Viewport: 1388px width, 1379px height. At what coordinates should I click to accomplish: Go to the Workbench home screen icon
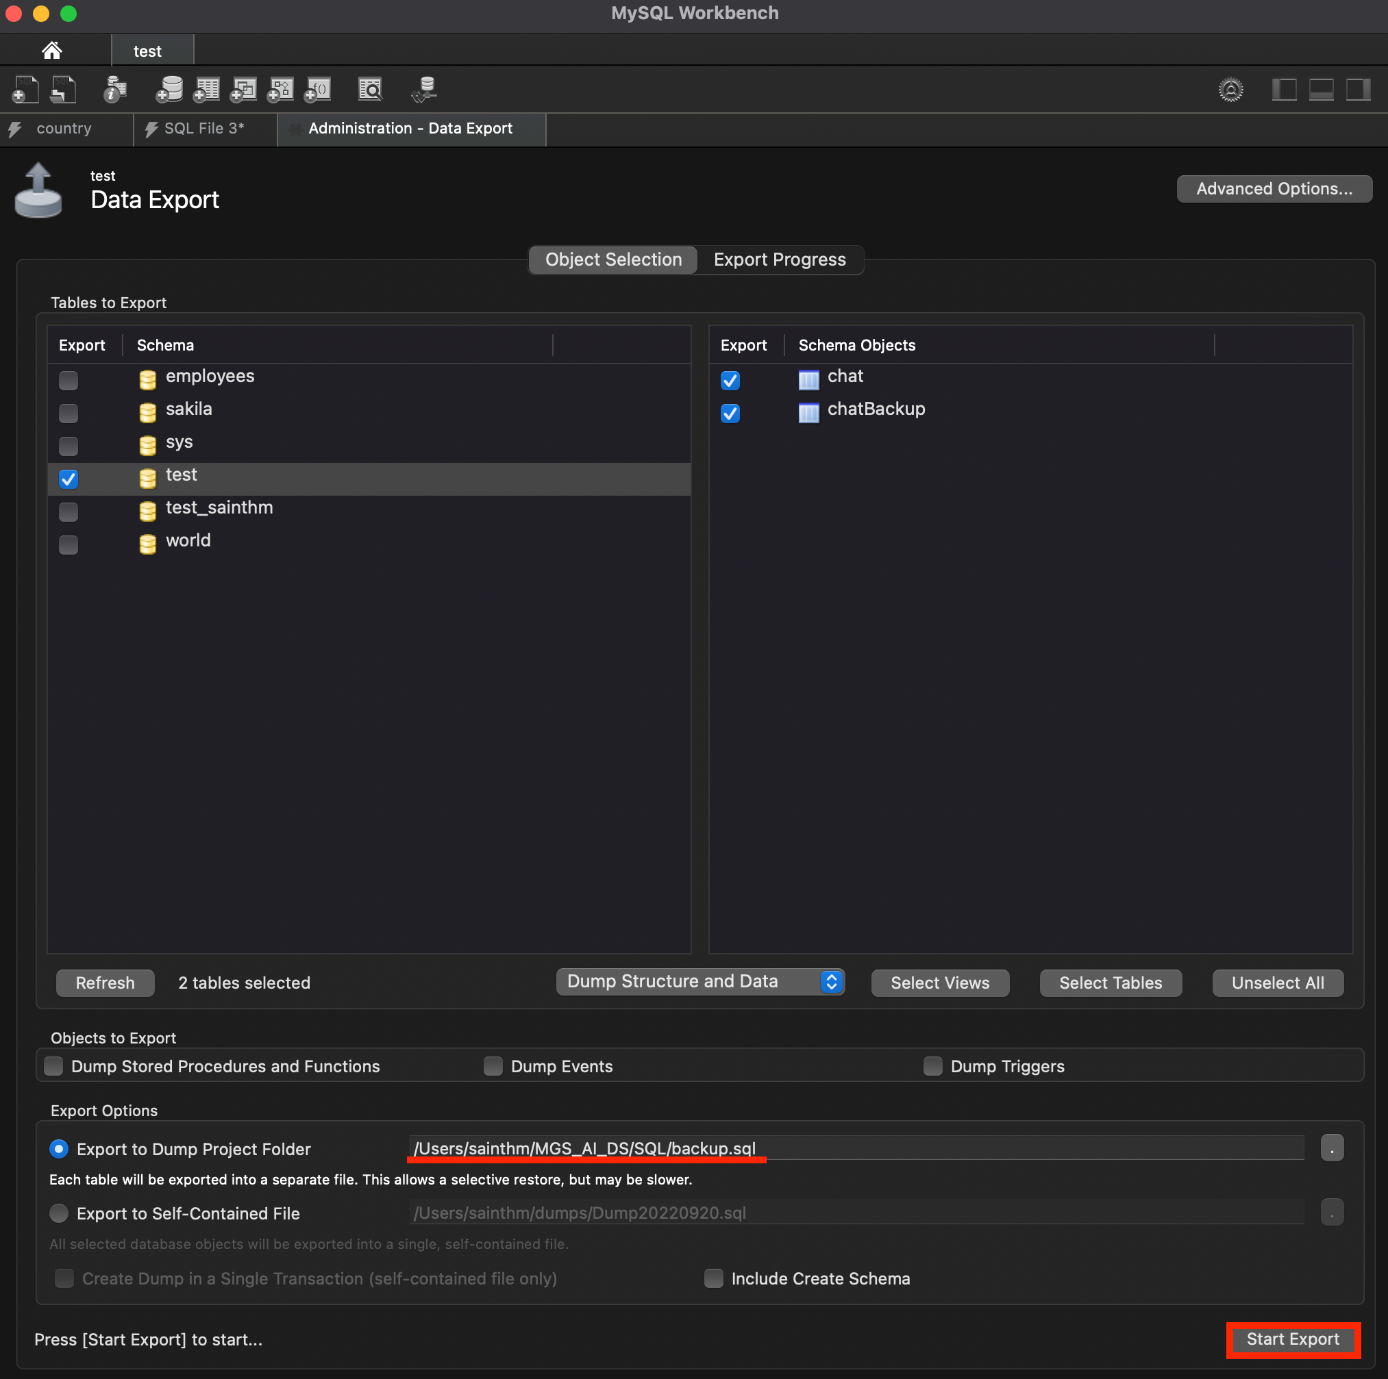[x=52, y=50]
